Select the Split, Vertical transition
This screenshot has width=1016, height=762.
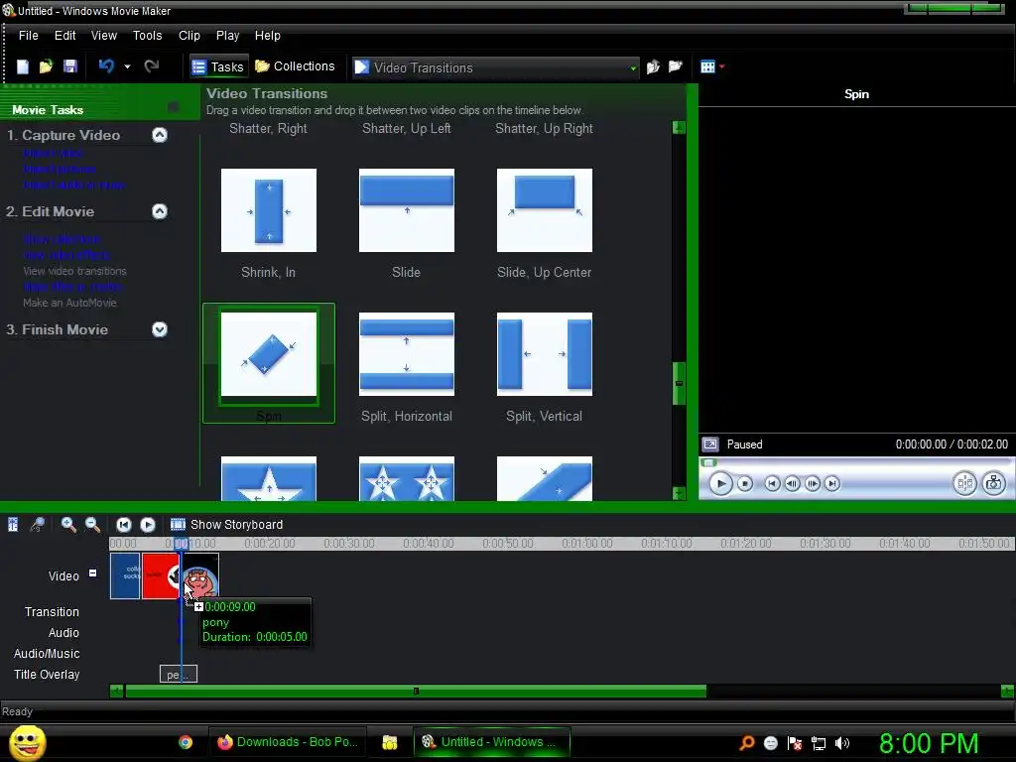(545, 354)
